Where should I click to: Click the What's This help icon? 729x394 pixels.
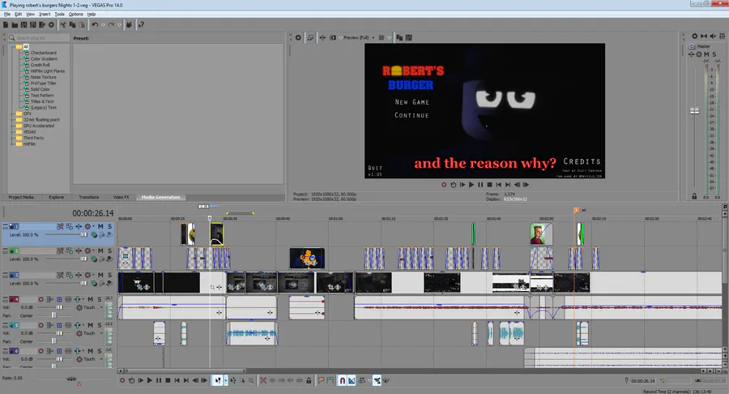point(141,24)
